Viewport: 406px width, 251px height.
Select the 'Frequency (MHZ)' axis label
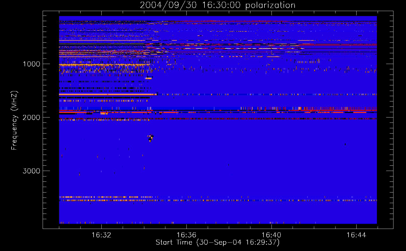[x=15, y=120]
